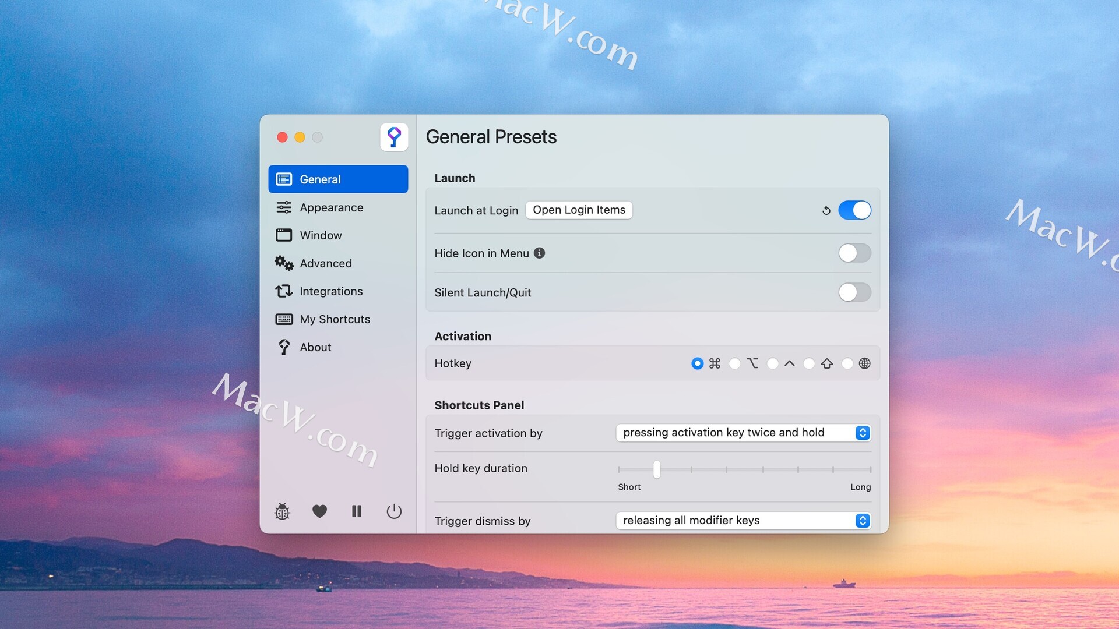Open the Advanced section with gears icon
This screenshot has height=629, width=1119.
325,263
